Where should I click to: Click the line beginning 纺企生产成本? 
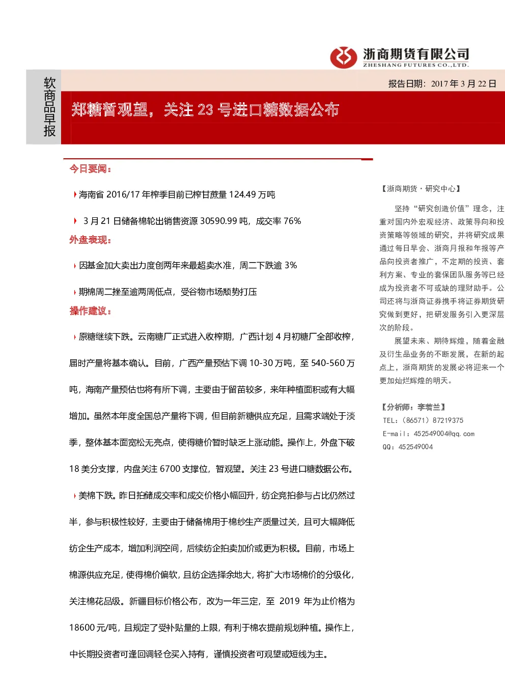point(212,548)
